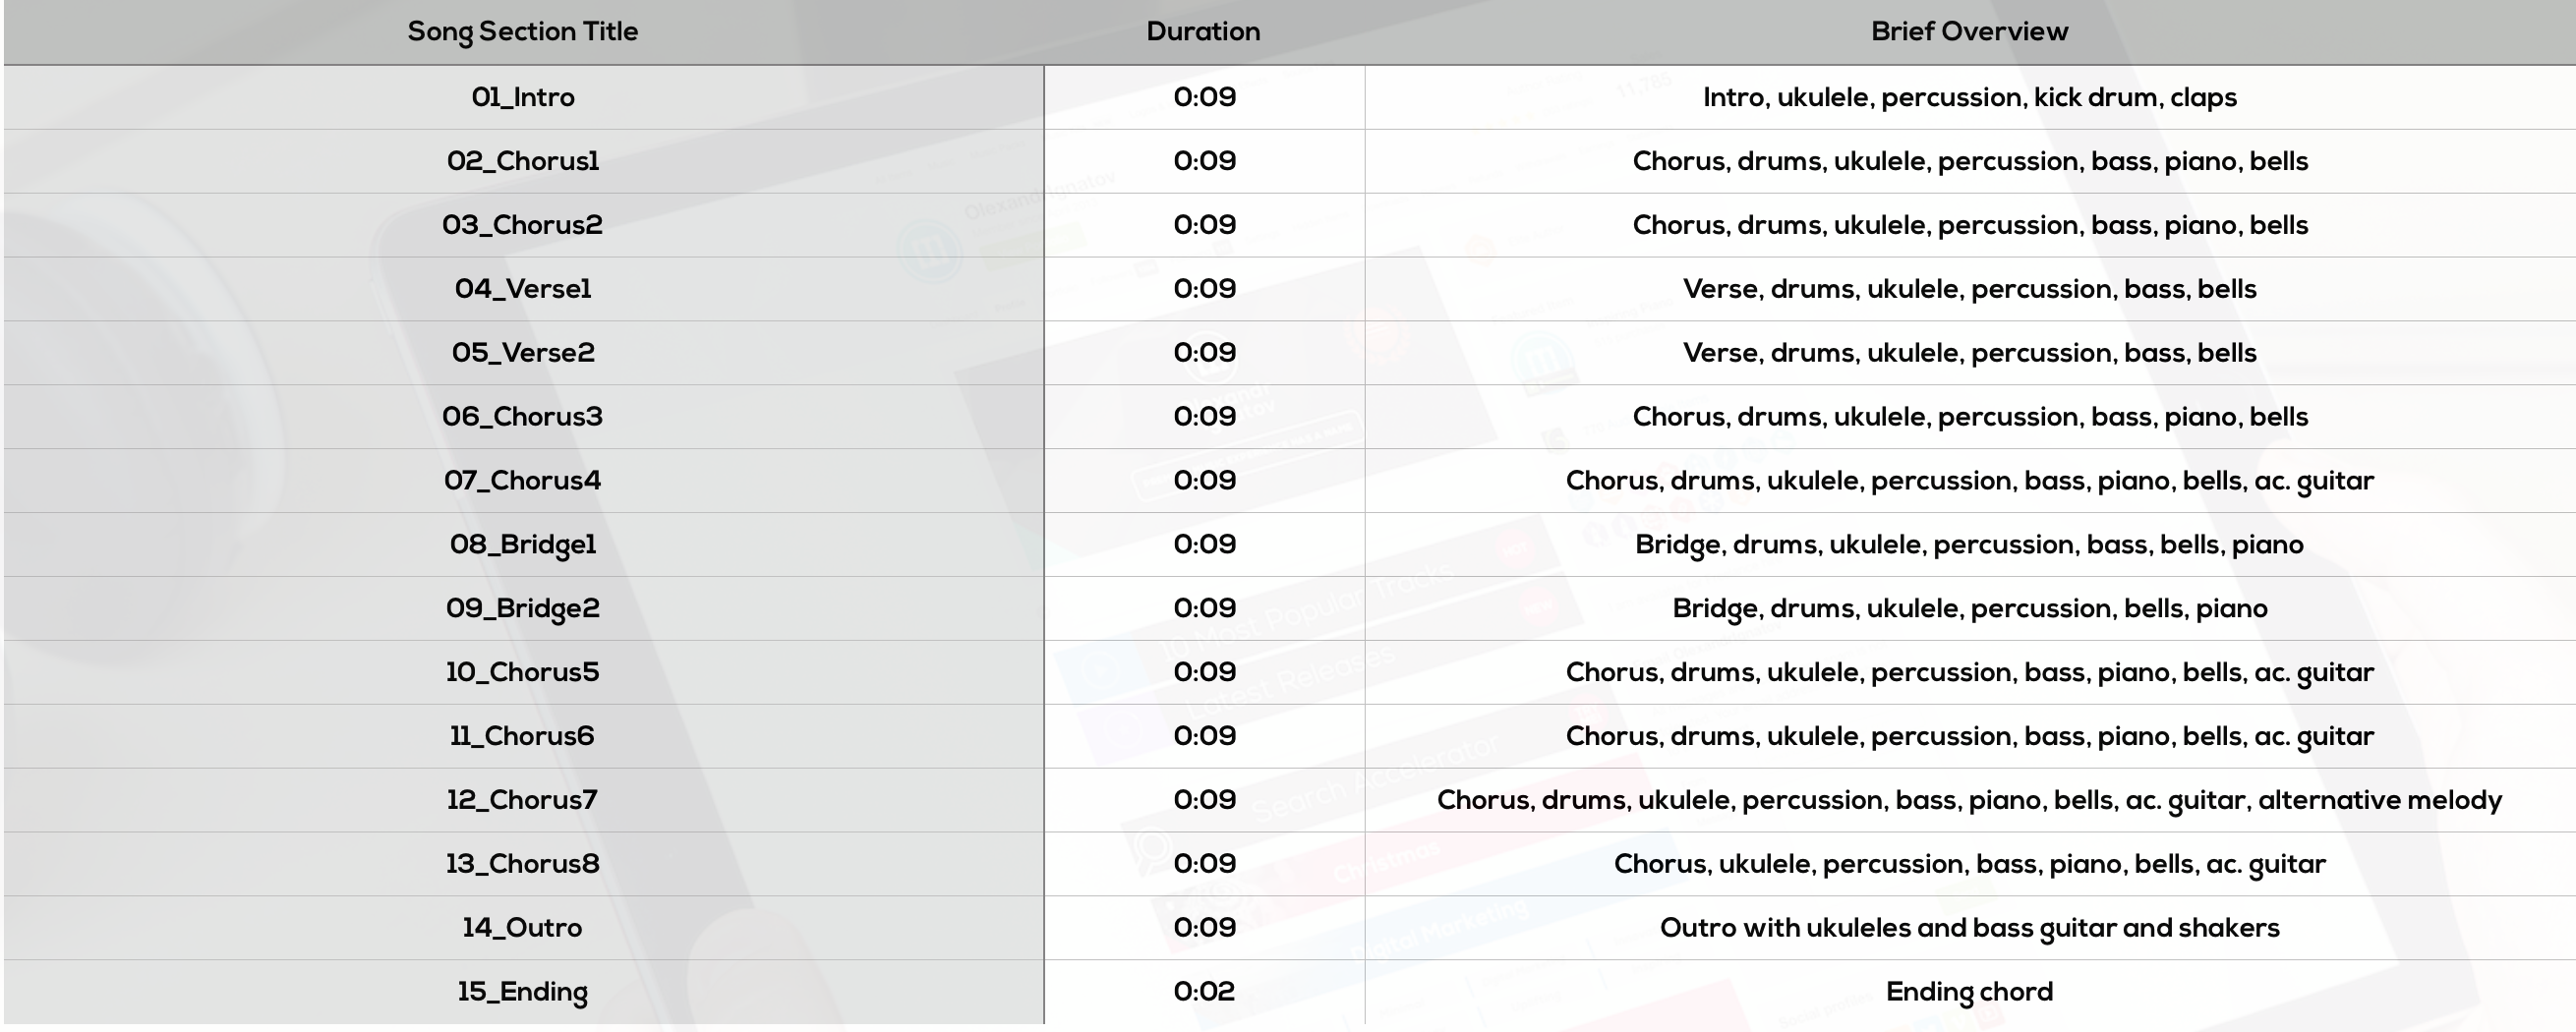Viewport: 2576px width, 1032px height.
Task: Select the 08_Bridge1 section title
Action: tap(523, 545)
